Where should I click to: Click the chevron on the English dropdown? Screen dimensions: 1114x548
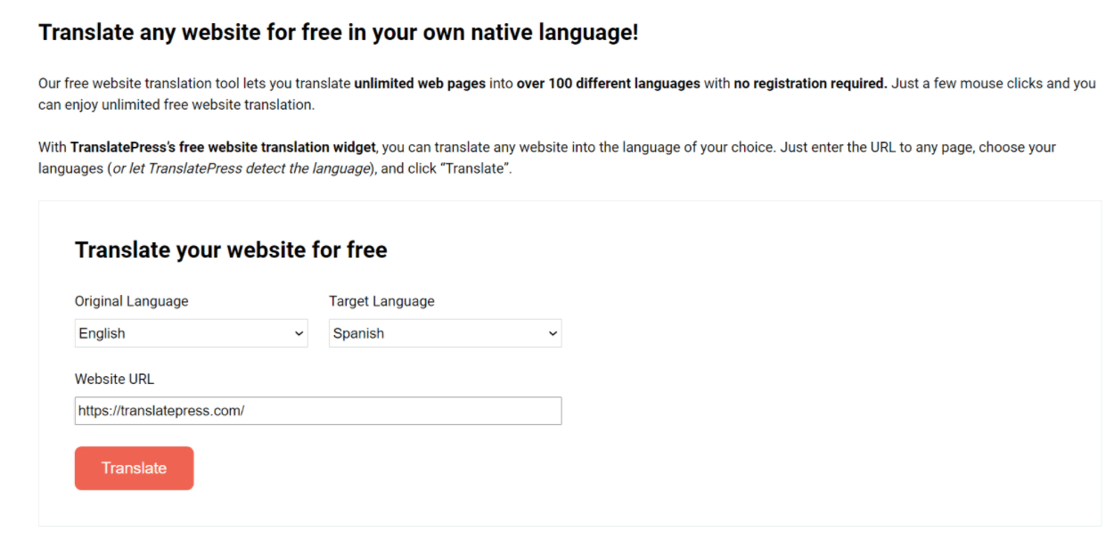[299, 332]
